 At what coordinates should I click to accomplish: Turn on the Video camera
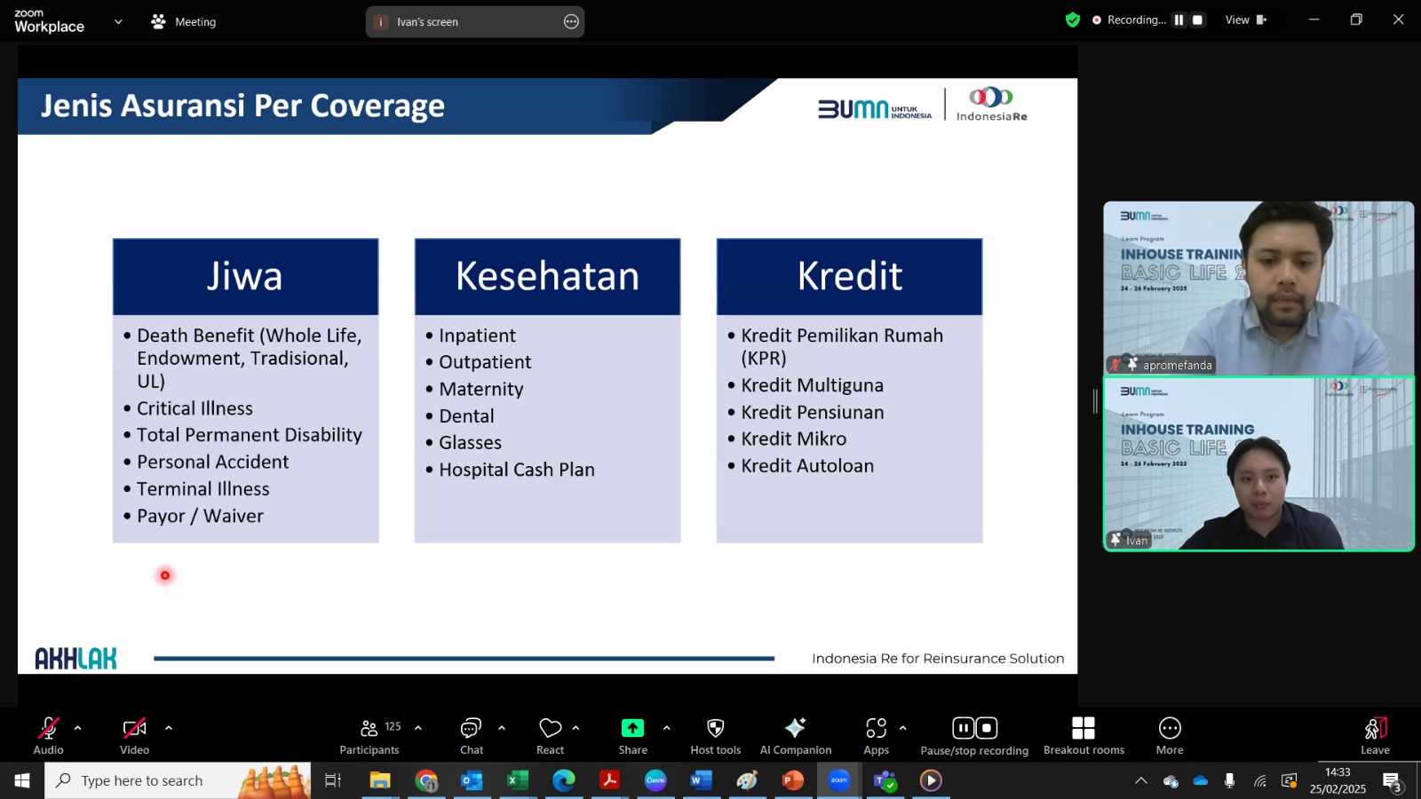click(134, 729)
